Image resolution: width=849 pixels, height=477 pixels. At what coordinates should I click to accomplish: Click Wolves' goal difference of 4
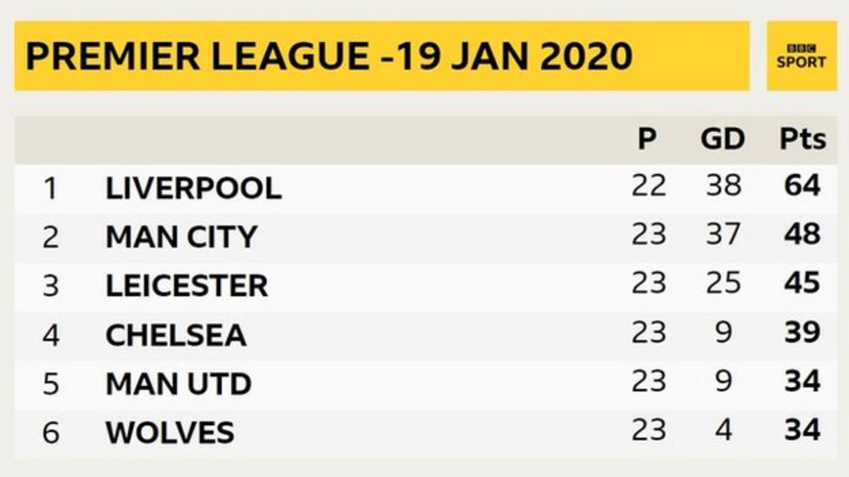pyautogui.click(x=724, y=430)
